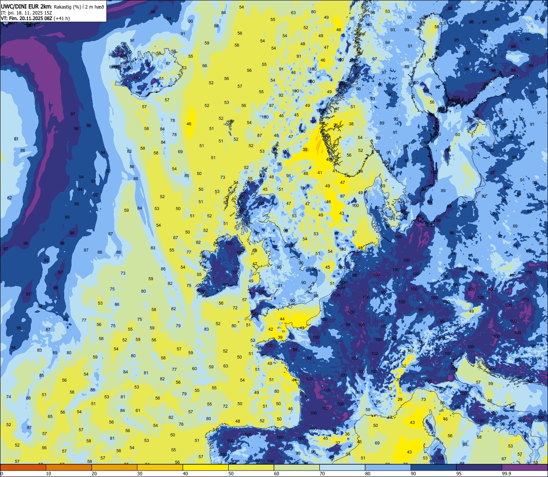Click the 40–50 bright yellow legend swatch
The height and width of the screenshot is (477, 548).
coord(205,467)
